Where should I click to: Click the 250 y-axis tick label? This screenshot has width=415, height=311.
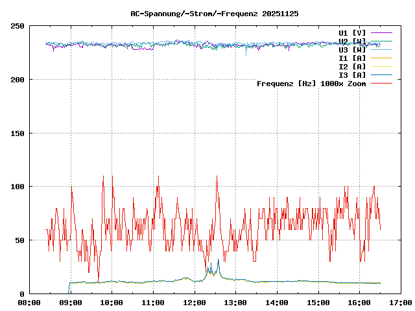click(18, 26)
